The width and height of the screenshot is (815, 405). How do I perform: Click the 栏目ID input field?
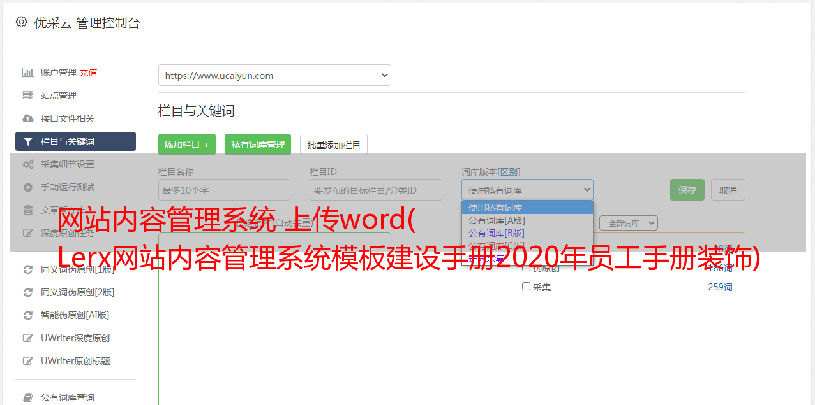coord(376,190)
